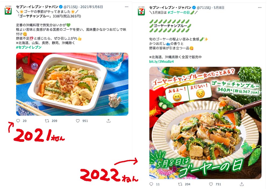Retweet the May 8 tweet with 204 retweets
The width and height of the screenshot is (269, 189).
coord(180,184)
